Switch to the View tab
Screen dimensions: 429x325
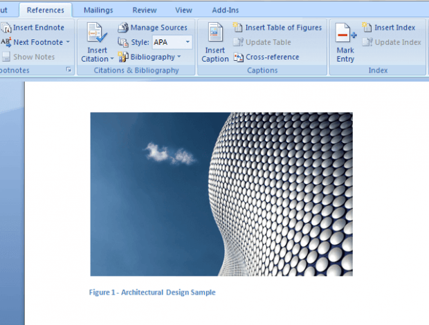183,10
